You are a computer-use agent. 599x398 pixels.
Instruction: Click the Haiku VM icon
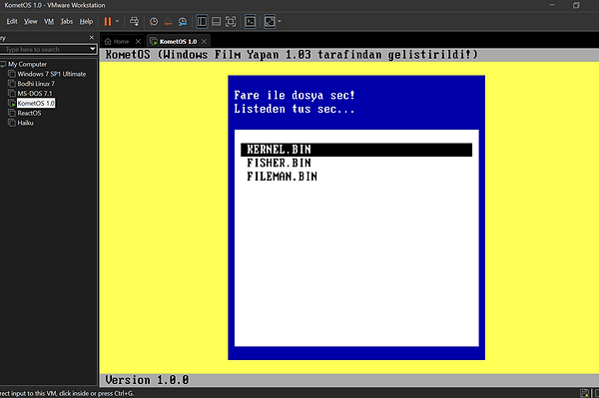tap(12, 123)
